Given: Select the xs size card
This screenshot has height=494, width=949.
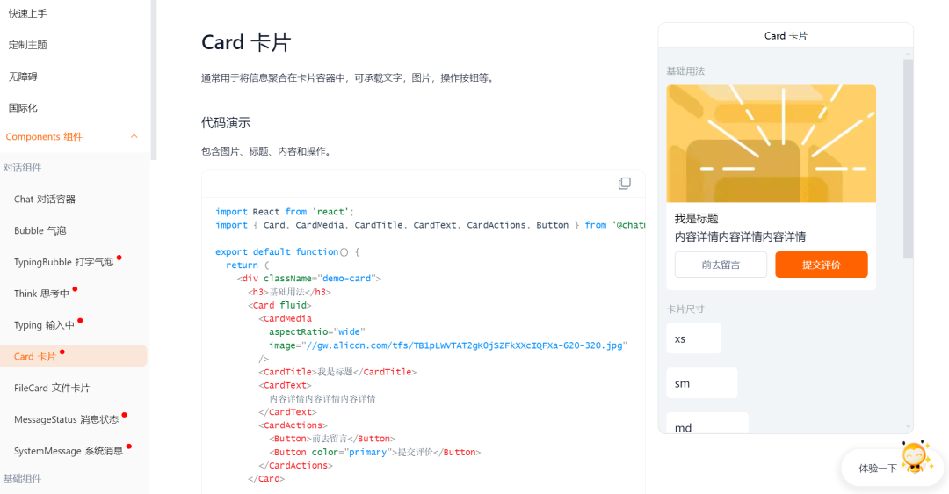Looking at the screenshot, I should coord(693,338).
